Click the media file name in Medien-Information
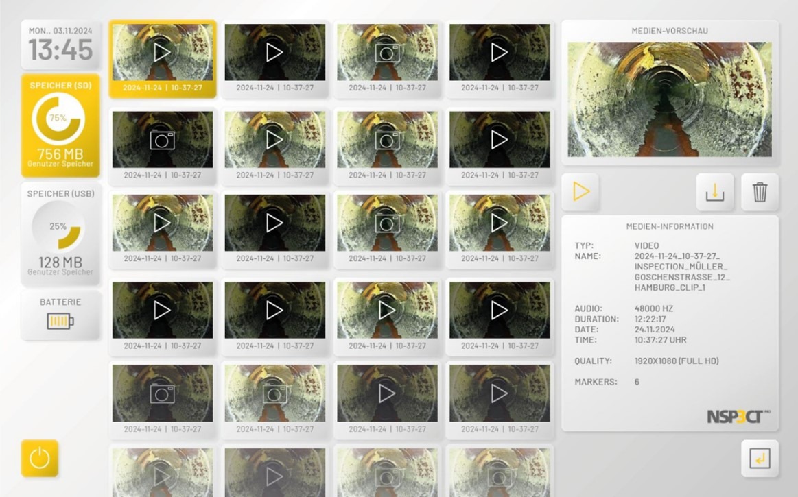798x497 pixels. (x=682, y=272)
